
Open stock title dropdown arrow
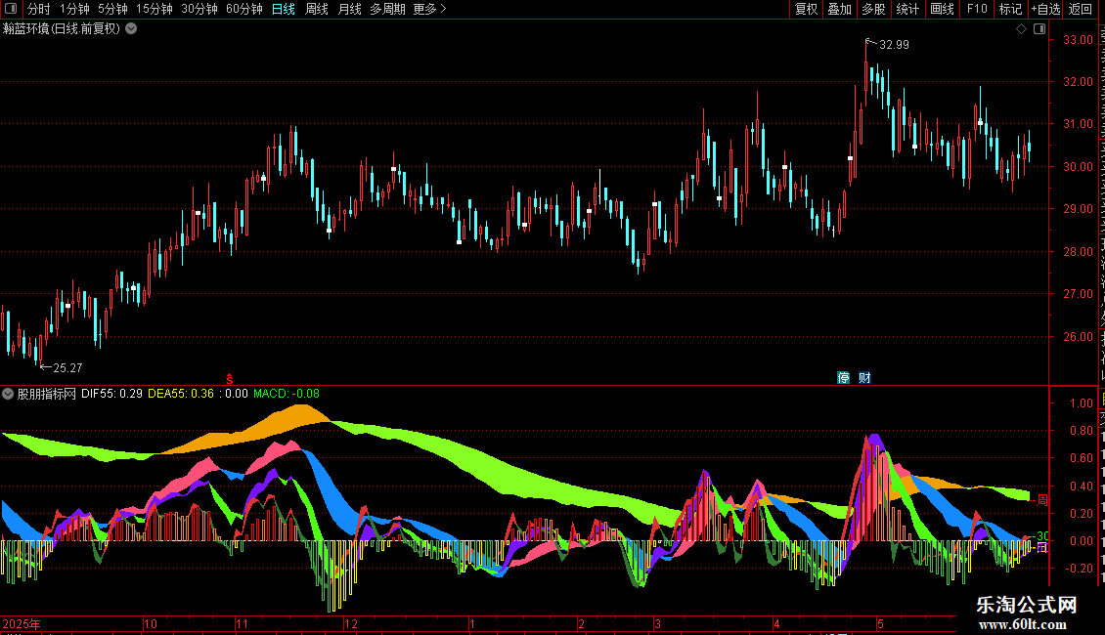(131, 29)
